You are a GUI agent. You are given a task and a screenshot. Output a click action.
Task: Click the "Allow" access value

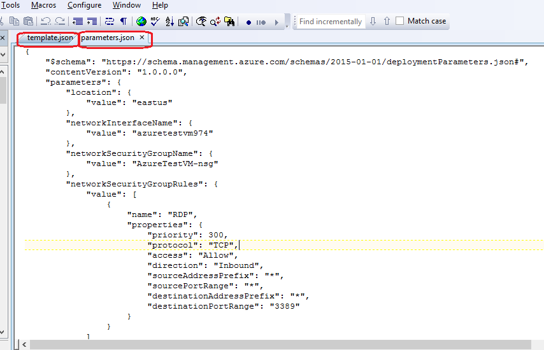coord(215,255)
